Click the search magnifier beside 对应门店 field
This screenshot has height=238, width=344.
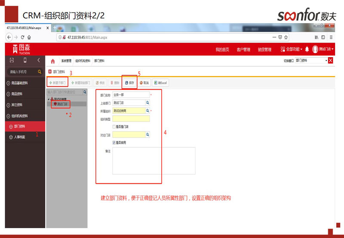147,134
